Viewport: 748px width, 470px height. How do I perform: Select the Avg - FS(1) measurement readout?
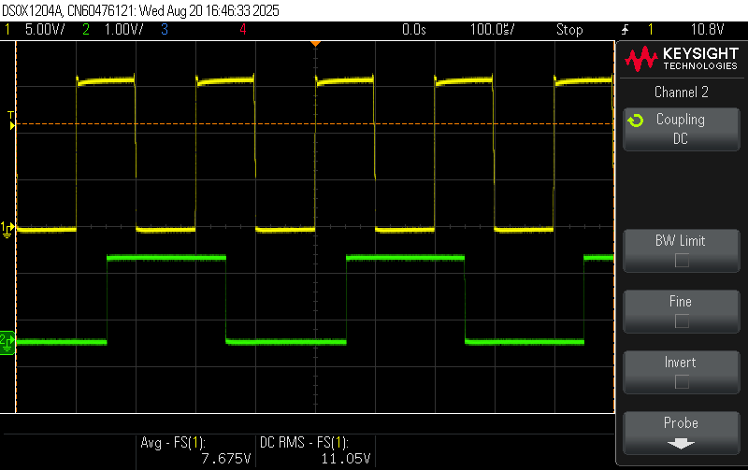click(x=195, y=450)
